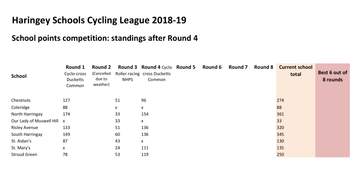Click the Chestnuts school name
The image size is (362, 177).
[21, 100]
